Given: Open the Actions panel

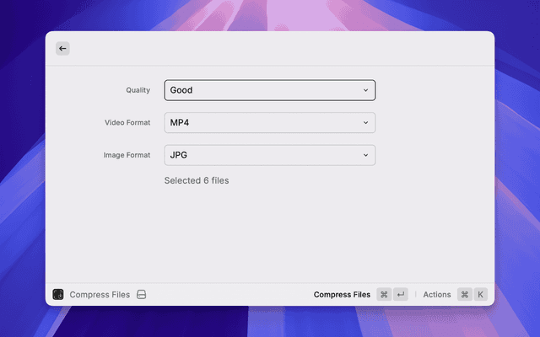Looking at the screenshot, I should coord(437,295).
